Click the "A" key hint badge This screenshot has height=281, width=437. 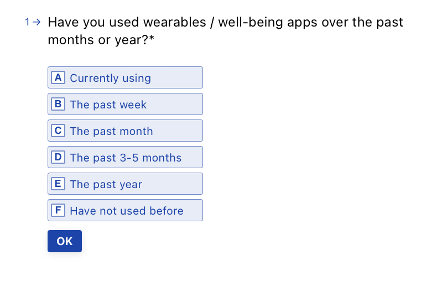coord(58,77)
